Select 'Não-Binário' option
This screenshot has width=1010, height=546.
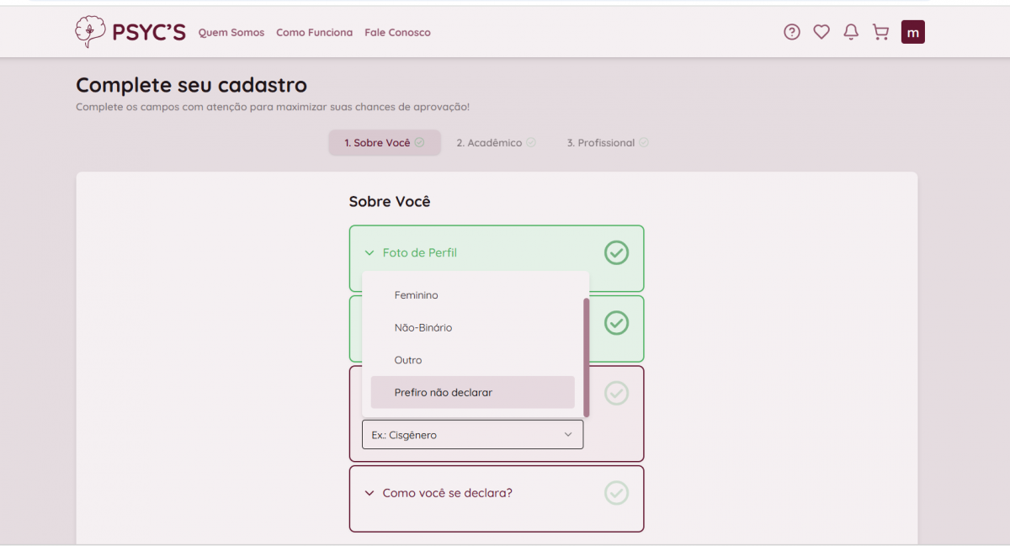[x=423, y=328]
